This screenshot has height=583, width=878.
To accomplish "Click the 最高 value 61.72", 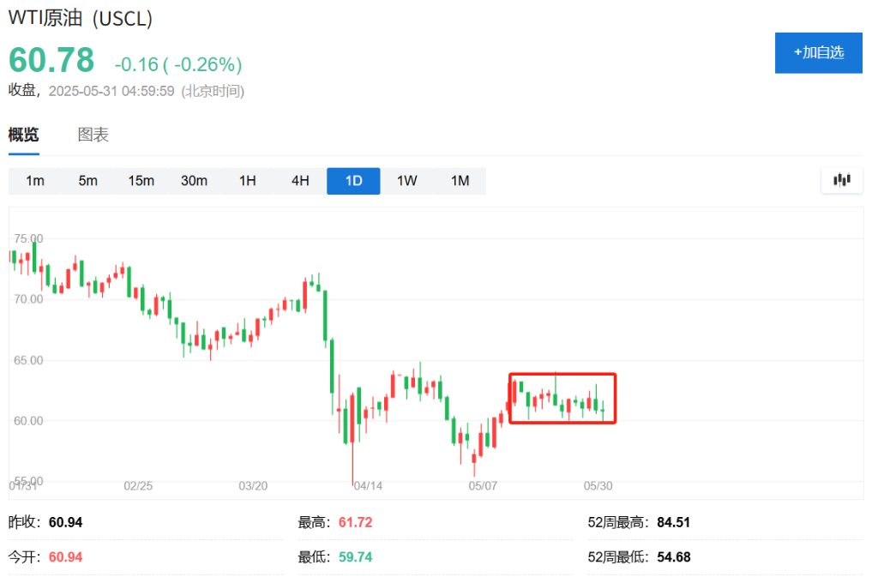I will tap(354, 521).
